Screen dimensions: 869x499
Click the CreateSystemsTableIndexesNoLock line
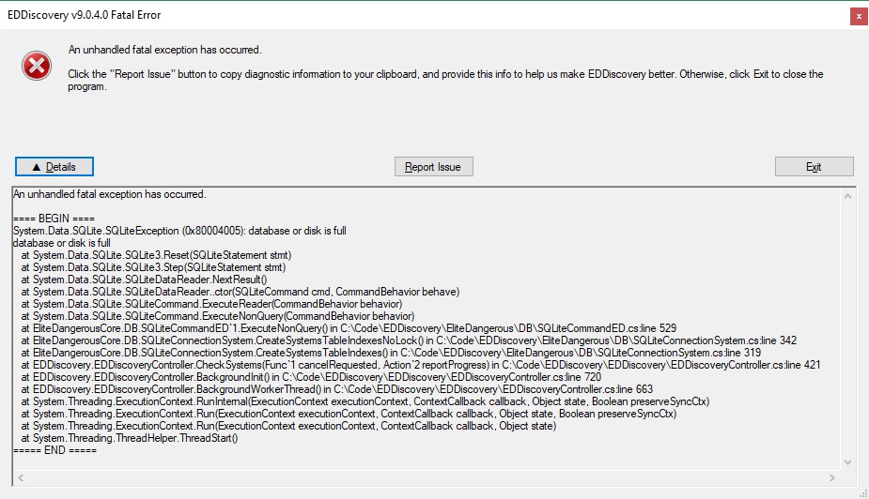tap(409, 340)
